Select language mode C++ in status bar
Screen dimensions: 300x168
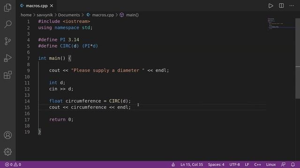257,164
